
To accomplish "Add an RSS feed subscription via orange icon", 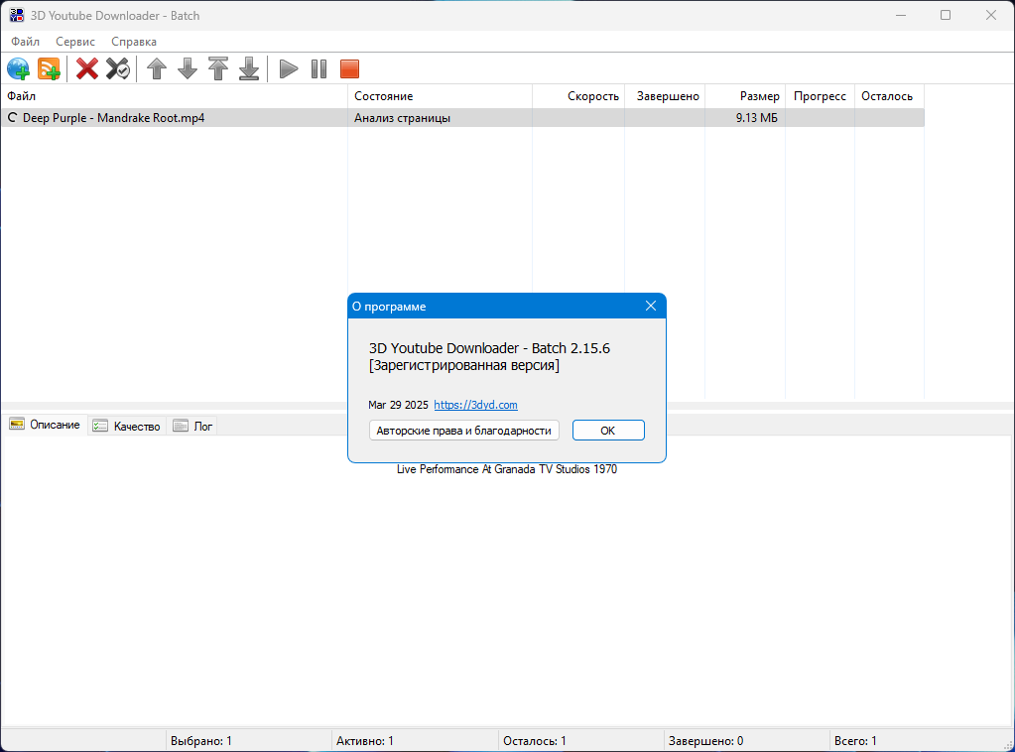I will 50,68.
